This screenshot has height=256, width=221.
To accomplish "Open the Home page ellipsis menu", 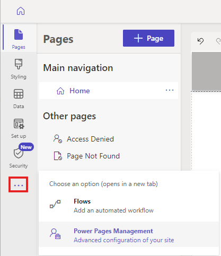I will pos(170,90).
